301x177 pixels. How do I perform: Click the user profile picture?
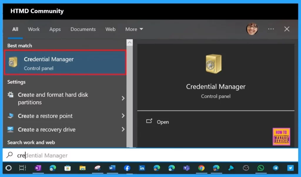pyautogui.click(x=252, y=29)
